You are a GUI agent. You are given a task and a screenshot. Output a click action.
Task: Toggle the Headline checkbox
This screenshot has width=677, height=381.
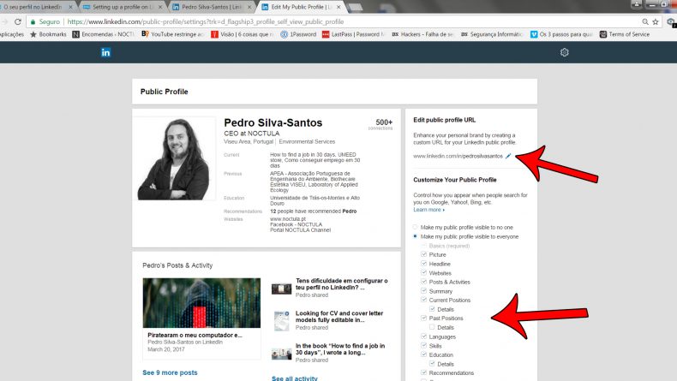[x=423, y=264]
